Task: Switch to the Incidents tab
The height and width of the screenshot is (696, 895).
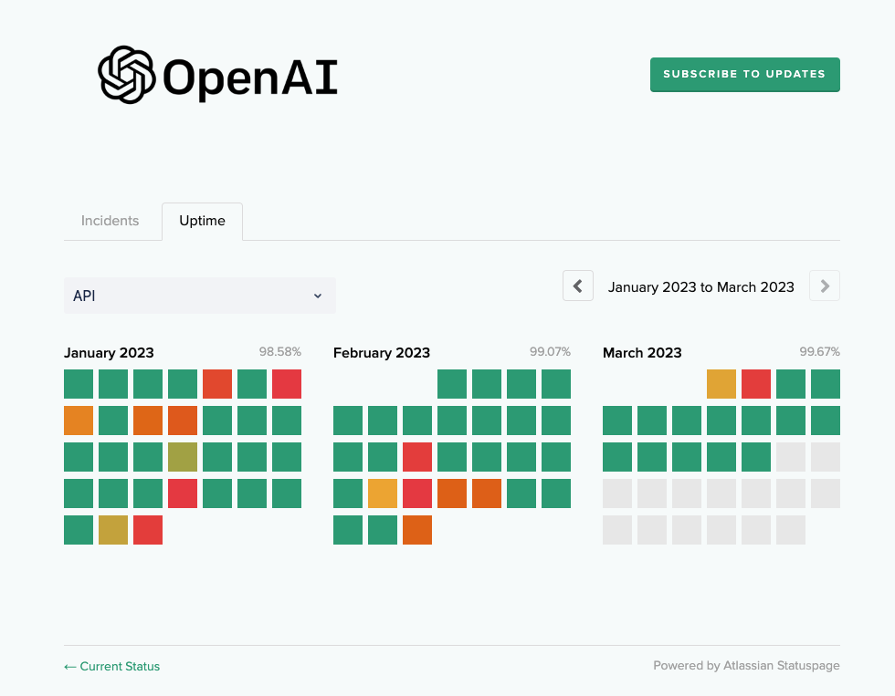Action: 110,221
